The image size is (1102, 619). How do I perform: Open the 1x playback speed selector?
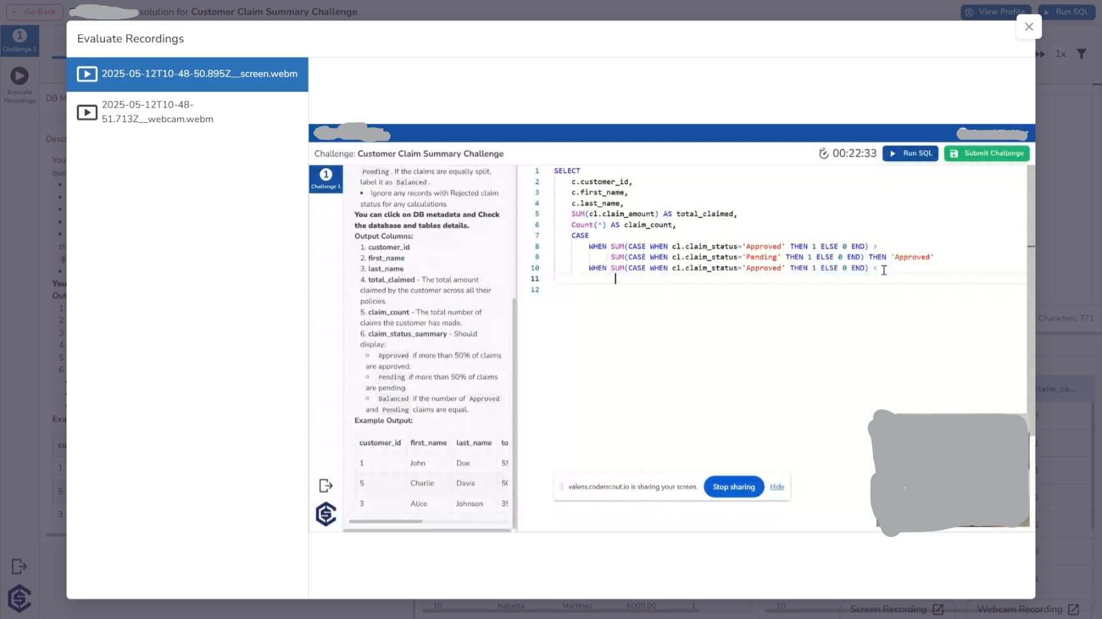coord(1060,54)
